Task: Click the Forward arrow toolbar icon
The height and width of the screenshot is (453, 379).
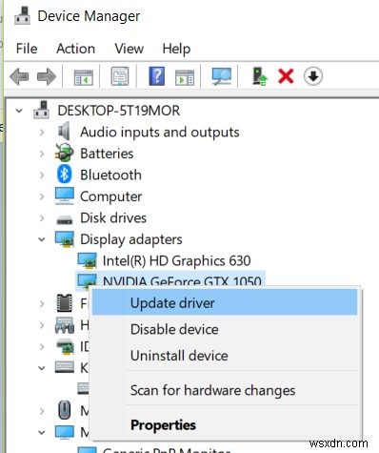Action: [47, 76]
